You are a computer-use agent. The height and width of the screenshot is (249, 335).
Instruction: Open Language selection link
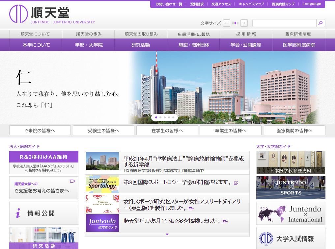click(312, 4)
